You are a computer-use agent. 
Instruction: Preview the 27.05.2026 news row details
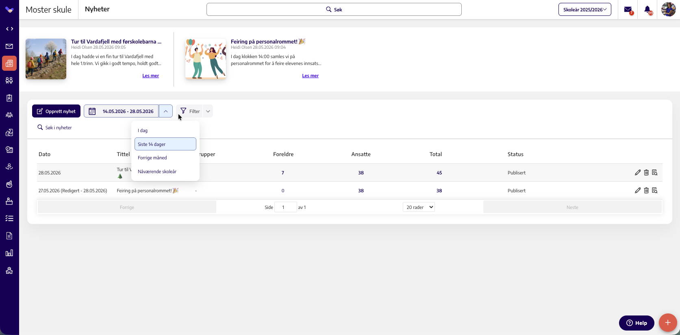(x=655, y=190)
